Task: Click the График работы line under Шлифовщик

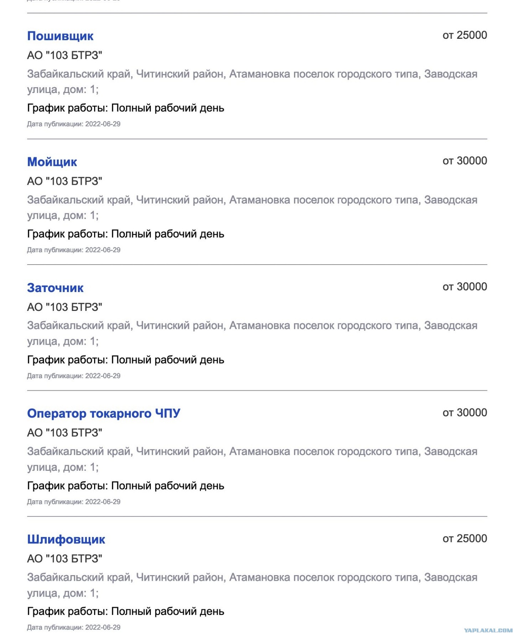Action: coord(125,611)
